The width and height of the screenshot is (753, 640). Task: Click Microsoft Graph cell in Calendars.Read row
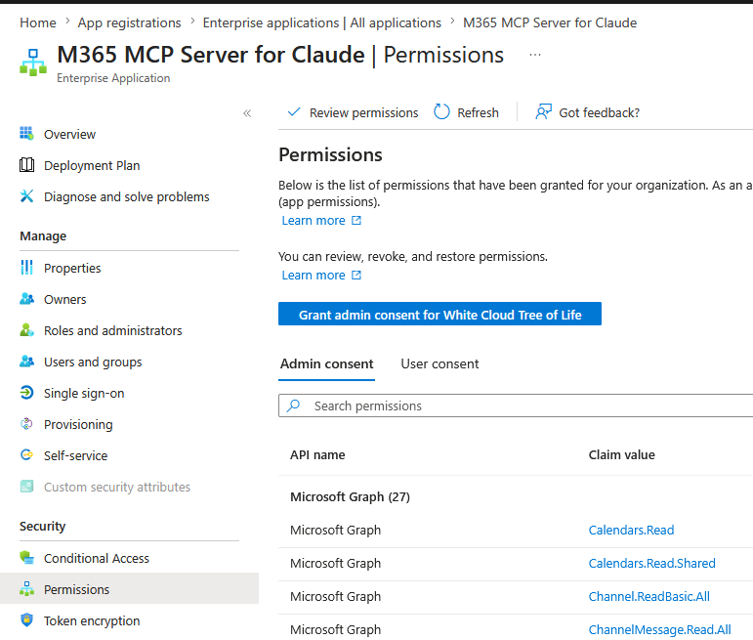[x=335, y=530]
